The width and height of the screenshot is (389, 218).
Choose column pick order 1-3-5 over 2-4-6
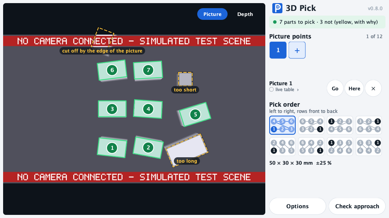tap(340, 146)
